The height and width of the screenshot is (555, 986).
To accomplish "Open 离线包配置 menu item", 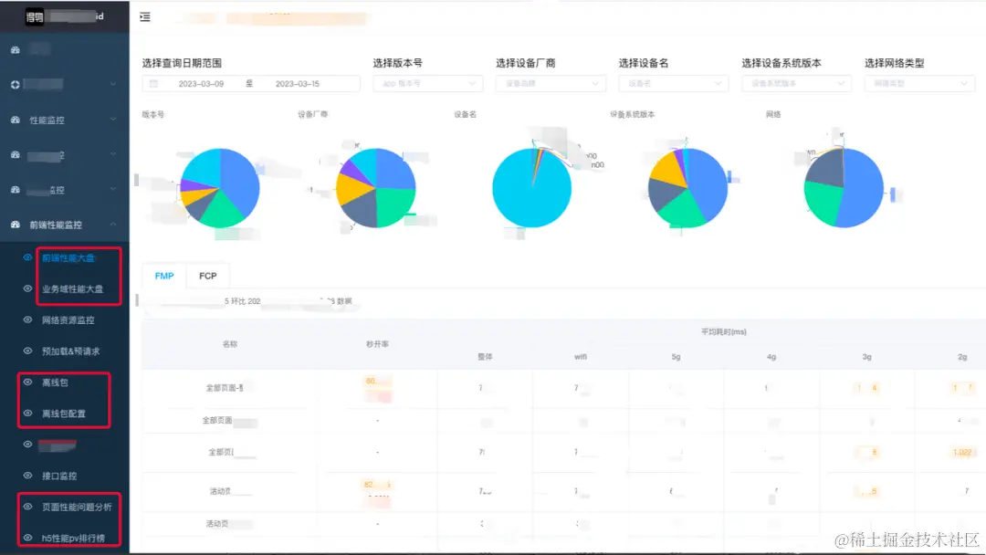I will coord(64,414).
